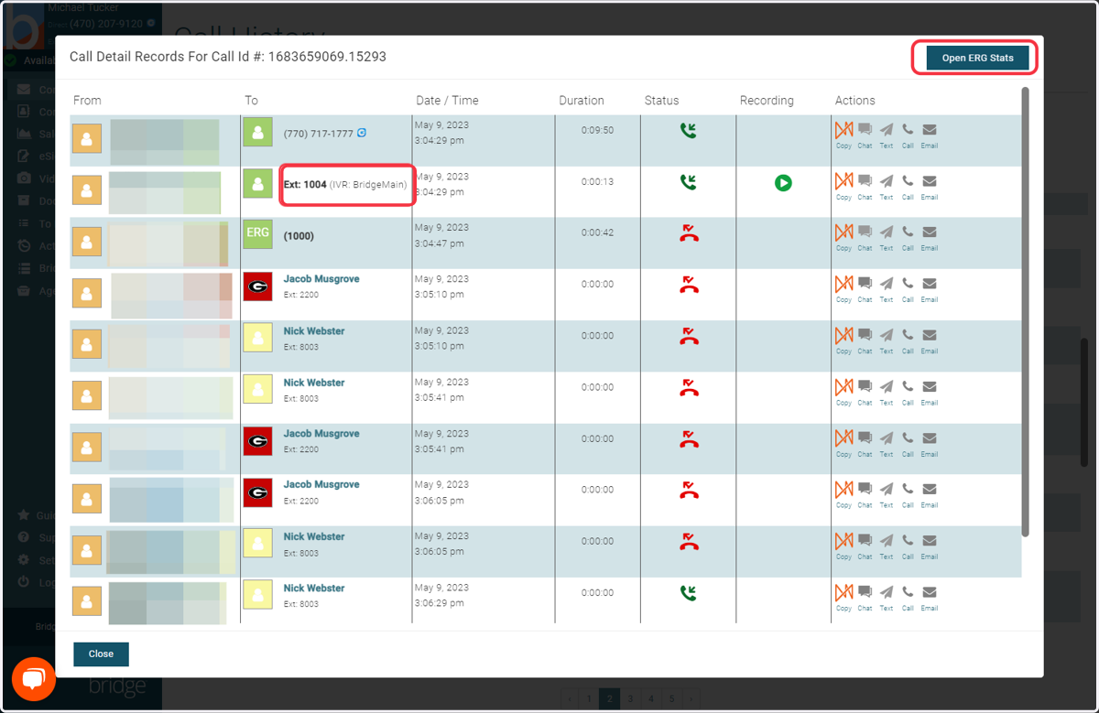This screenshot has width=1099, height=713.
Task: Click the 0:00:13 duration value
Action: [597, 181]
